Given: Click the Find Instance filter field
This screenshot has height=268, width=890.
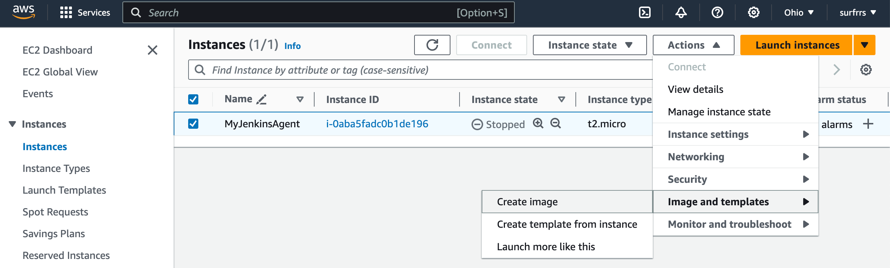Looking at the screenshot, I should [418, 70].
